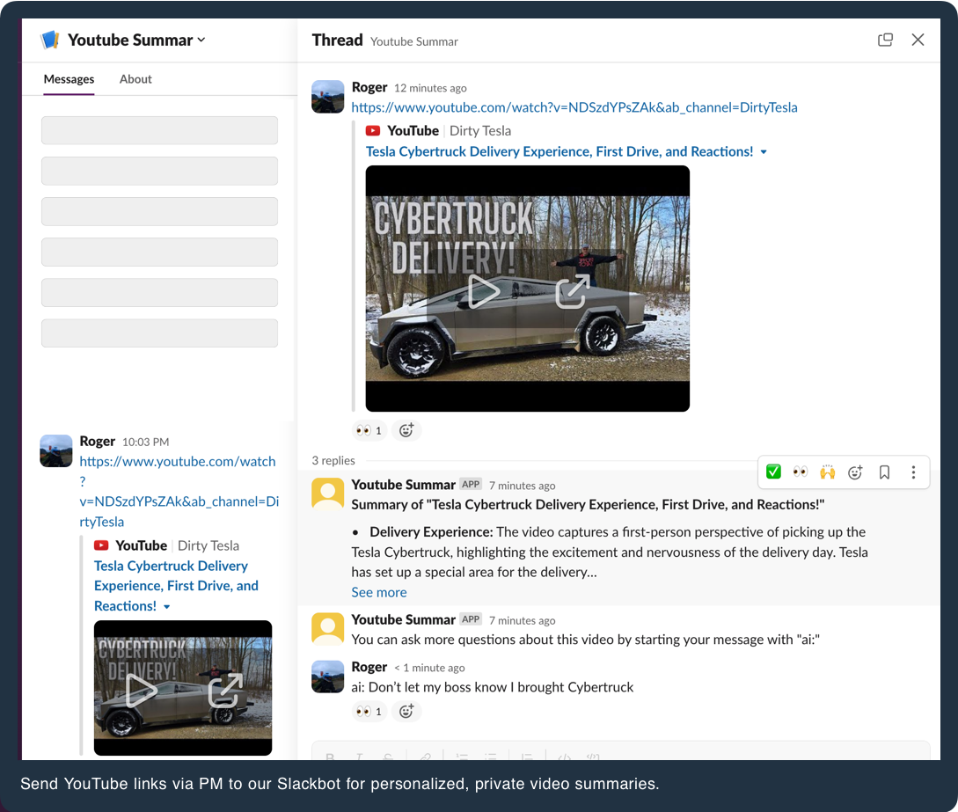
Task: Click the YouTube red logo in thread
Action: pyautogui.click(x=373, y=131)
